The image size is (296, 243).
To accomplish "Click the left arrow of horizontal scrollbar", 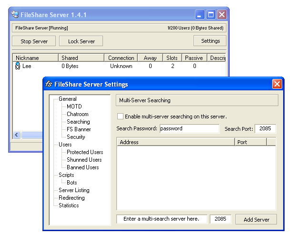I will 17,135.
